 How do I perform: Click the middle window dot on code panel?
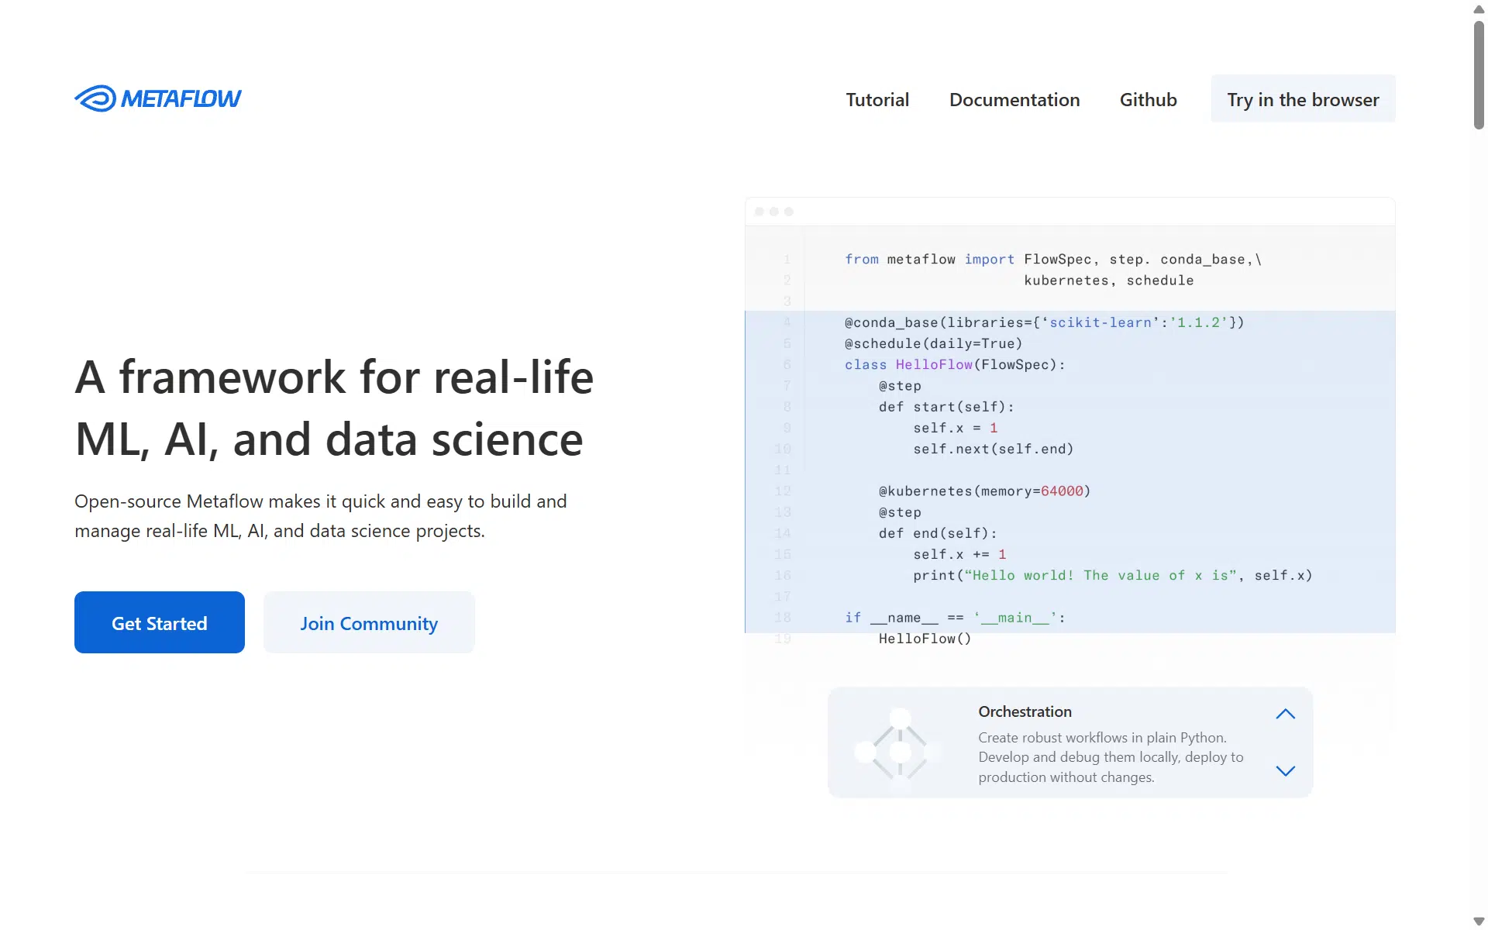coord(774,212)
